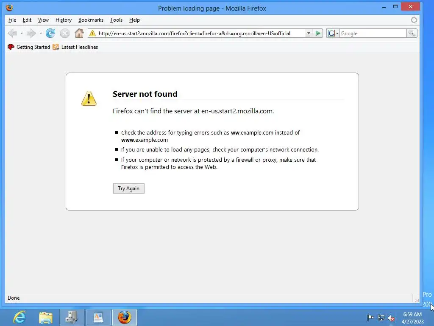Go to the Home page icon
Viewport: 434px width, 326px height.
click(x=79, y=33)
